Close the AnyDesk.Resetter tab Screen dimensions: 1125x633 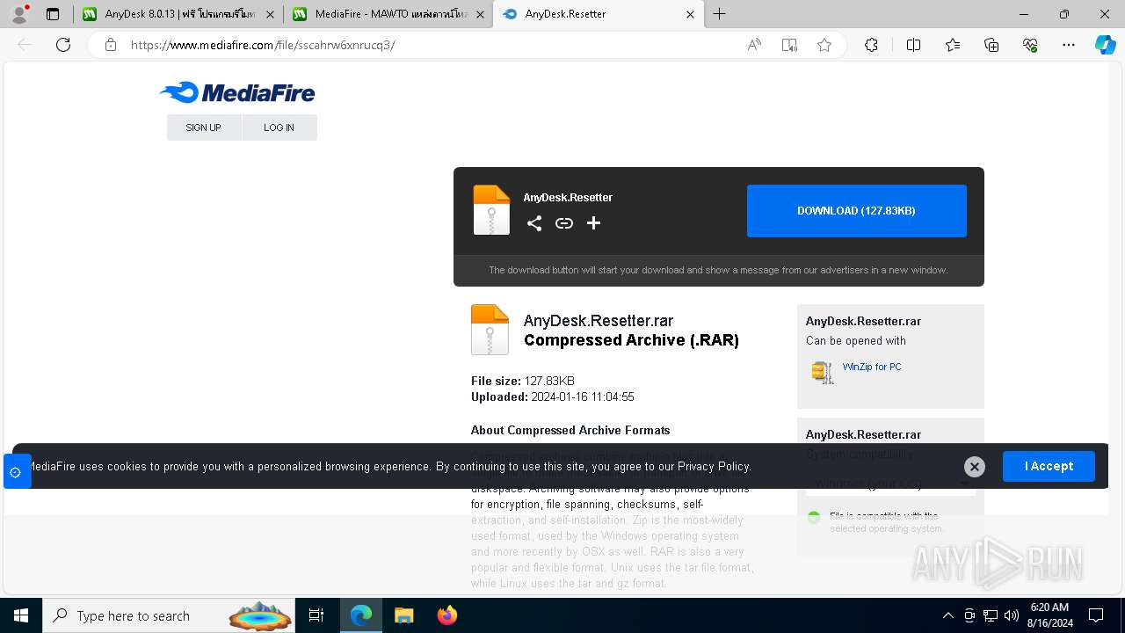coord(690,14)
